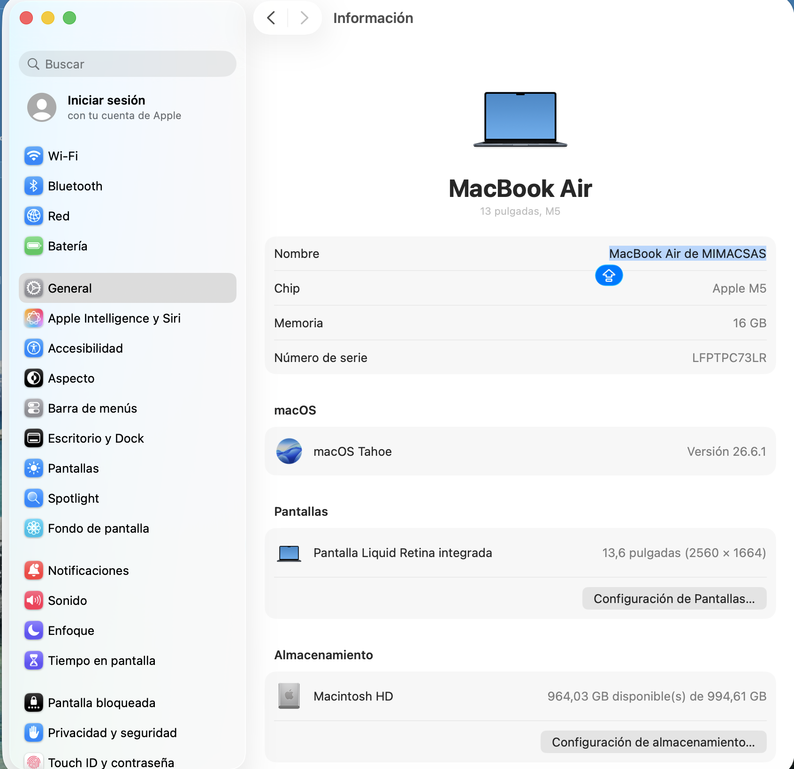
Task: Open Red network globe icon
Action: pos(34,216)
